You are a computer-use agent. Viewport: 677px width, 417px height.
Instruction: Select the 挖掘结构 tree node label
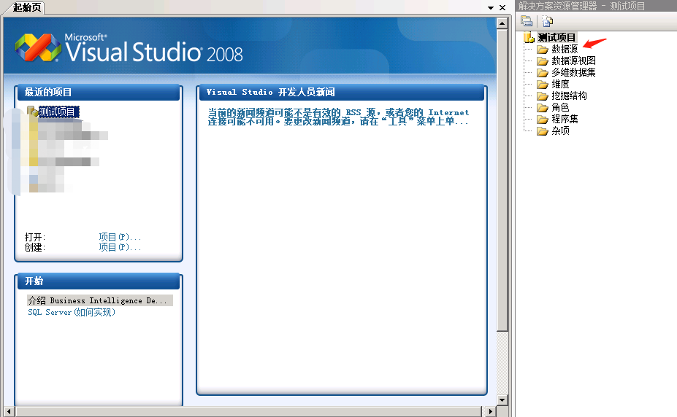pos(569,96)
